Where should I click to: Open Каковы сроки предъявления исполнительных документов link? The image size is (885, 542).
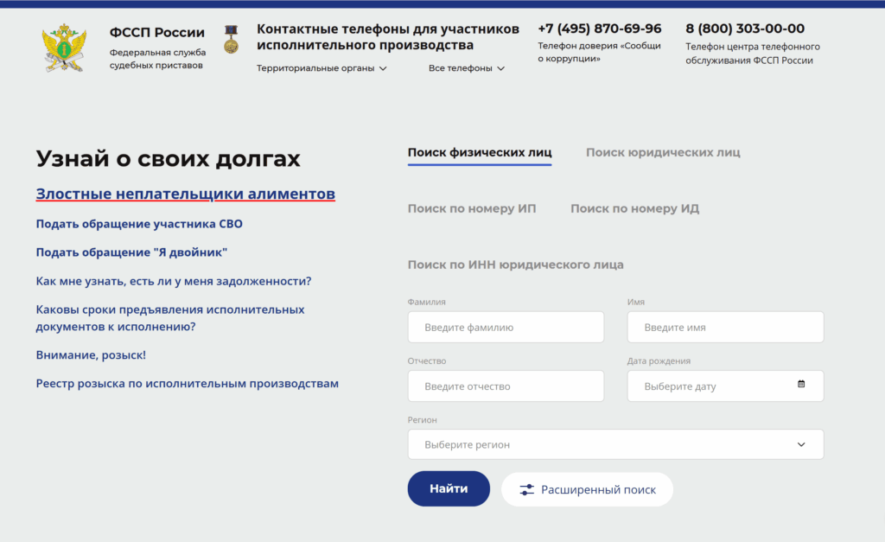(170, 318)
